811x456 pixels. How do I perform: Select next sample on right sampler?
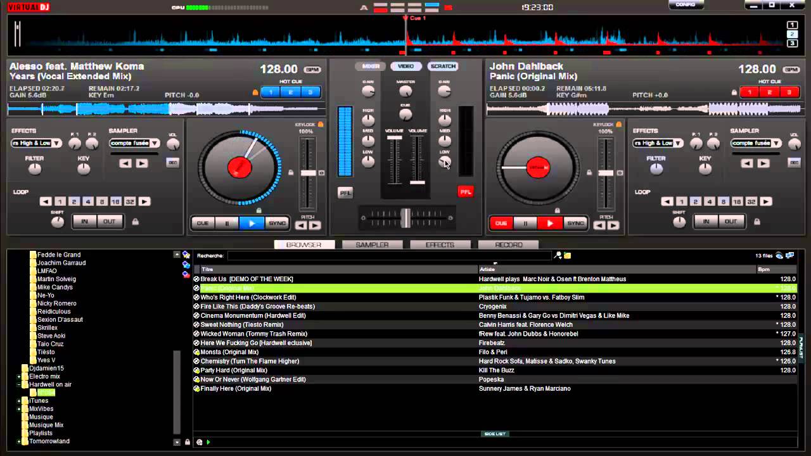(x=763, y=163)
